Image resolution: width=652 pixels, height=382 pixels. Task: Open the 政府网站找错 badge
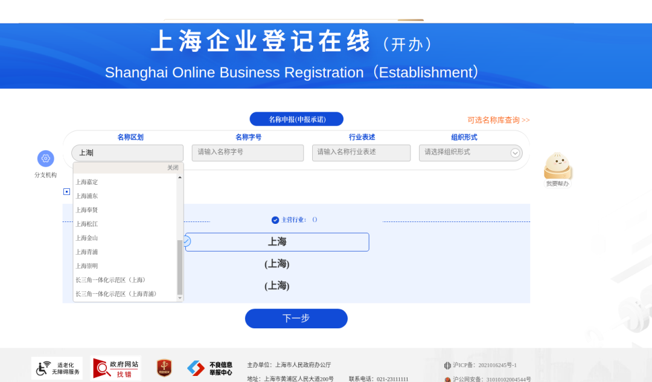(x=117, y=368)
